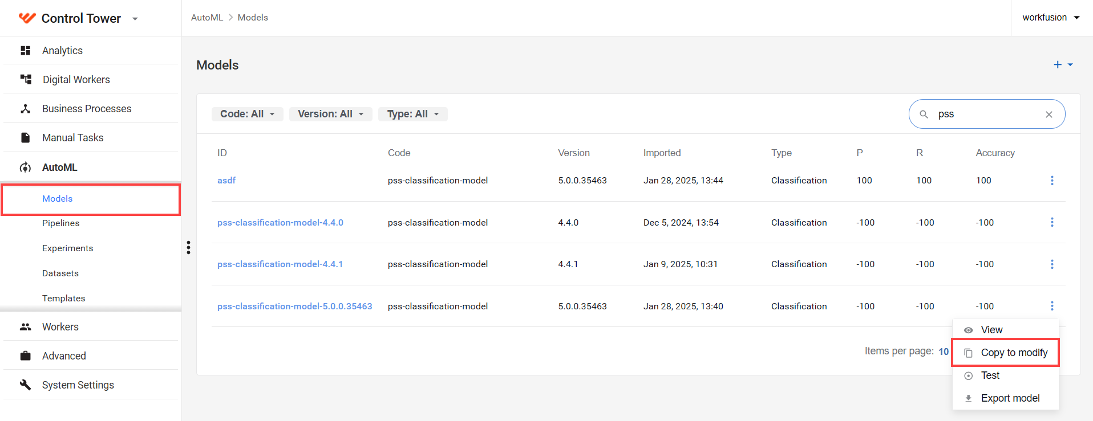
Task: Select Test from the context menu
Action: [x=1006, y=375]
